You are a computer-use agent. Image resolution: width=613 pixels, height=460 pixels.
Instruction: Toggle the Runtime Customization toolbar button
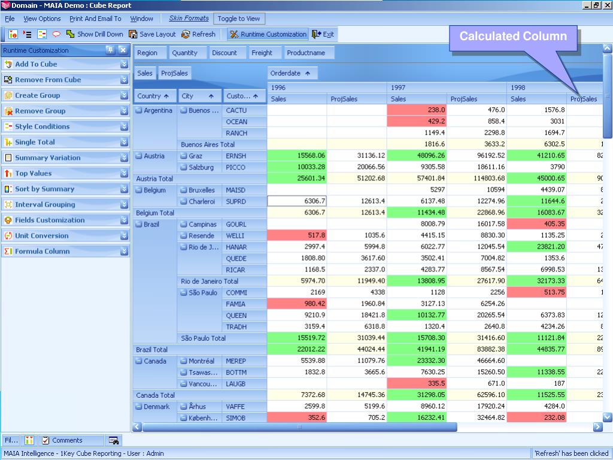(x=268, y=35)
